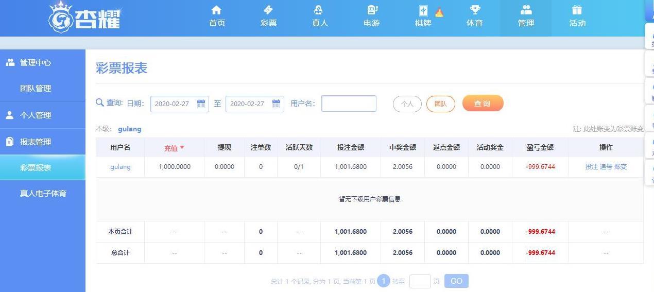Click the 投注金额 column header
Image resolution: width=654 pixels, height=292 pixels.
click(350, 147)
